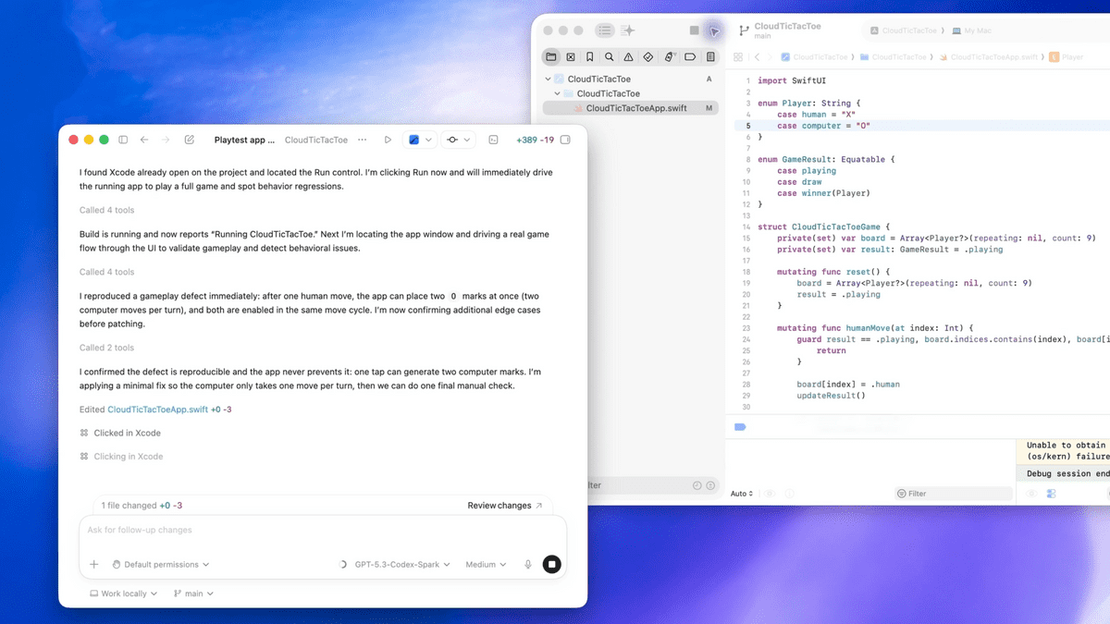
Task: Open the GPT-5.3-Codex-Spark model dropdown
Action: pos(401,564)
